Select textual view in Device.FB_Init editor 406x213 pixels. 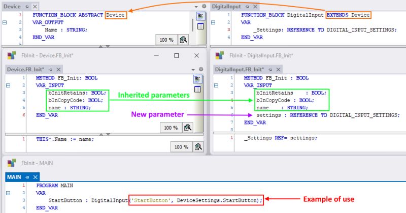(x=197, y=79)
